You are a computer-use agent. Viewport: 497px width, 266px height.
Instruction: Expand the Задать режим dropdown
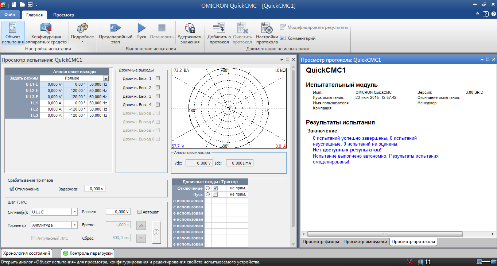point(106,78)
